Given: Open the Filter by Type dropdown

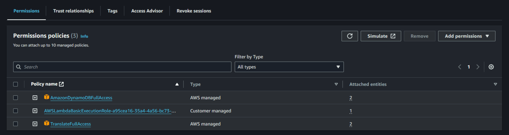Looking at the screenshot, I should coord(289,67).
